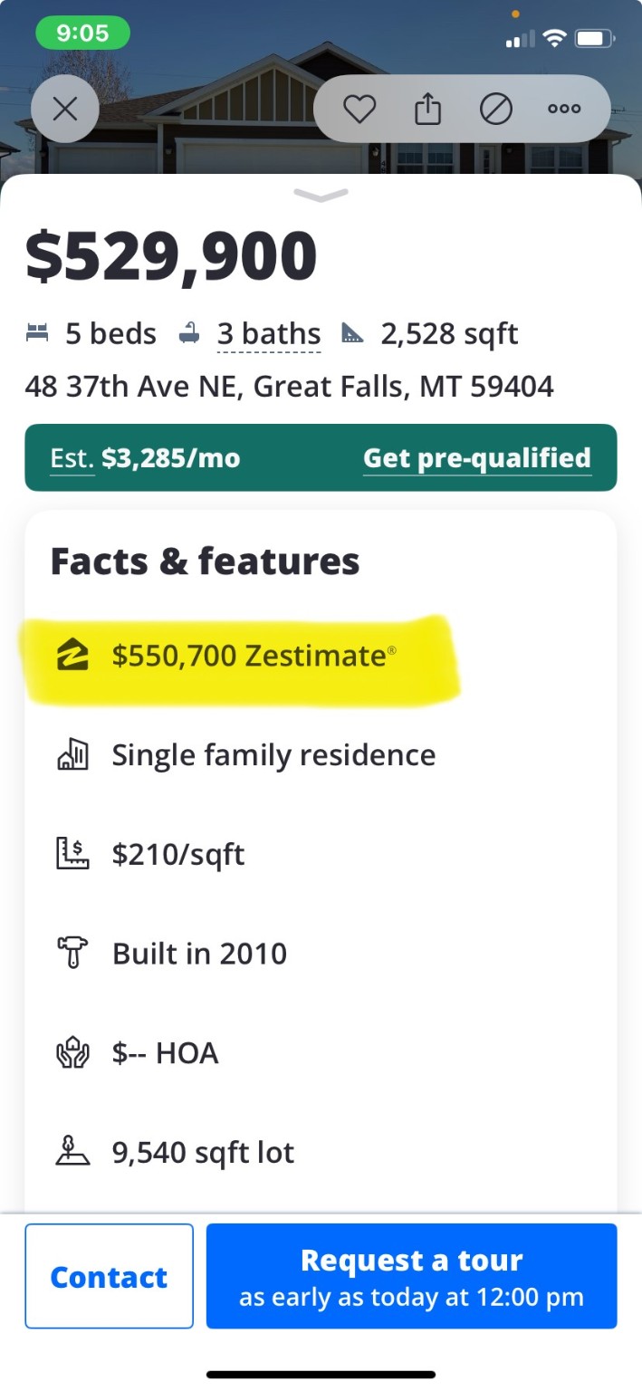Close the listing with the X icon
Screen dimensions: 642x1391
[65, 109]
